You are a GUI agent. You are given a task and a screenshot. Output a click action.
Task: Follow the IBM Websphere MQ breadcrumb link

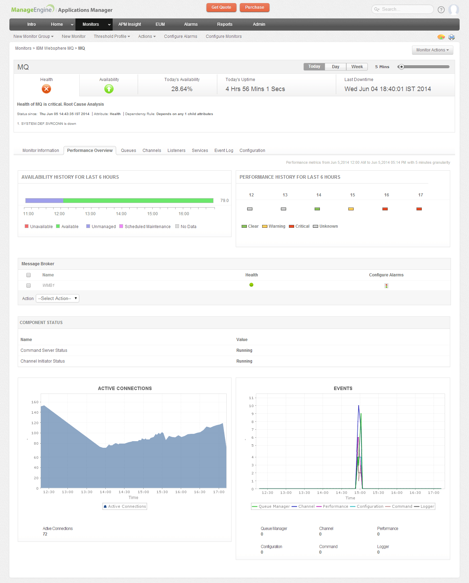tap(55, 48)
